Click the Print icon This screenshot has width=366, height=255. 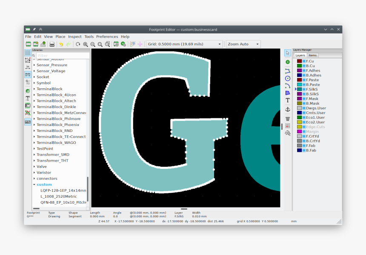click(x=52, y=44)
